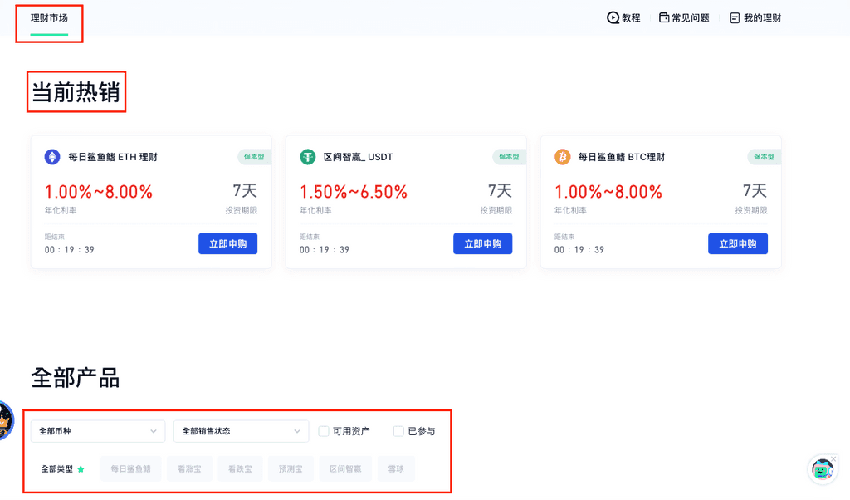Open the 全部币种 dropdown
The width and height of the screenshot is (850, 500).
[98, 431]
